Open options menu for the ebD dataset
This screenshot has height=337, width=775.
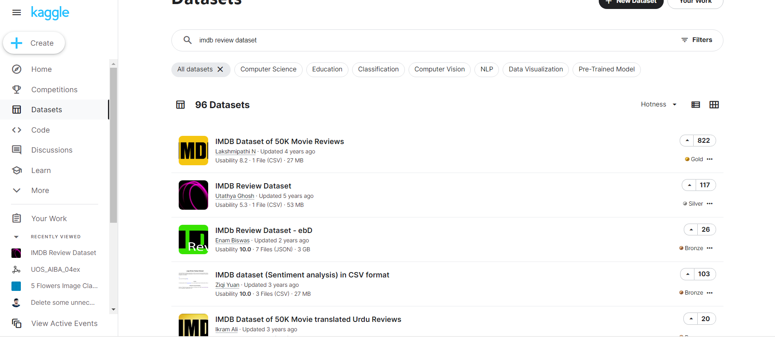click(710, 248)
